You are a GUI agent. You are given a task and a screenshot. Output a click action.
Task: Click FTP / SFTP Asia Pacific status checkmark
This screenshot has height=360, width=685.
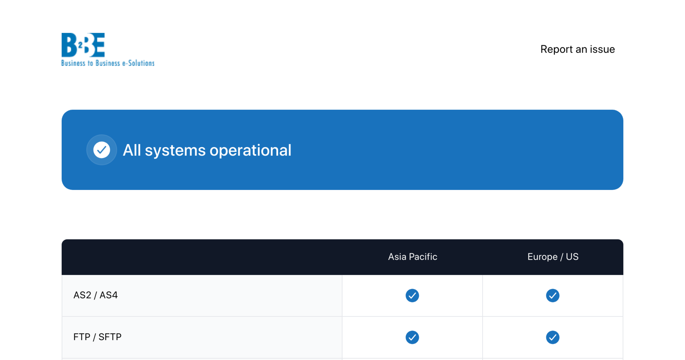[x=412, y=337]
